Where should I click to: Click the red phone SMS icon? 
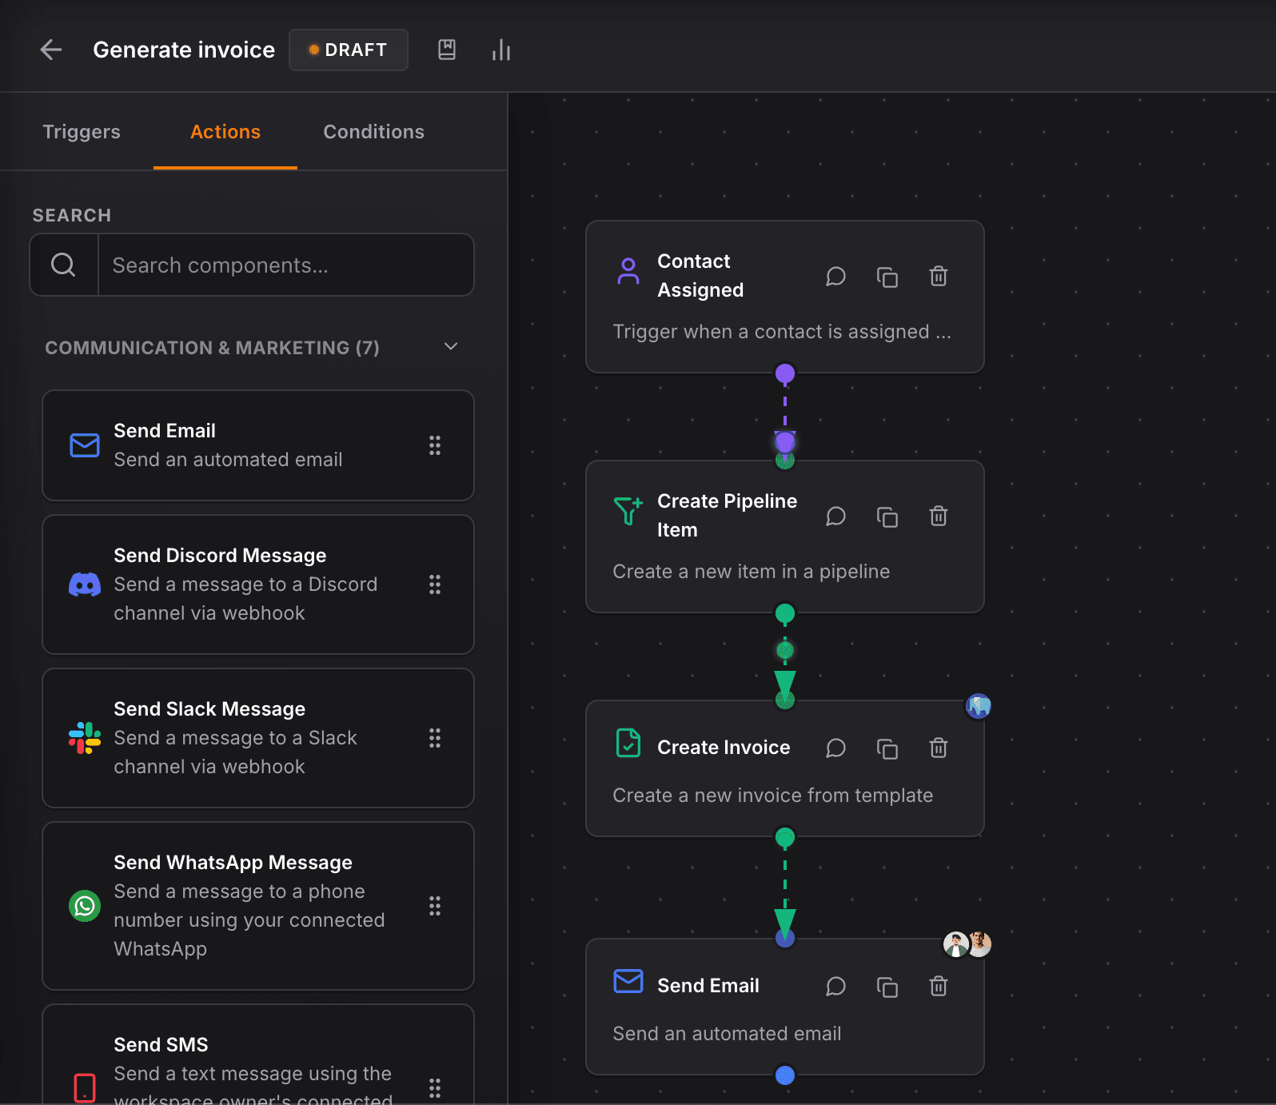pos(85,1088)
